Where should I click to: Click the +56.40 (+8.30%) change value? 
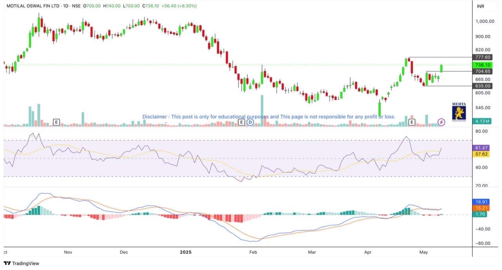(179, 6)
